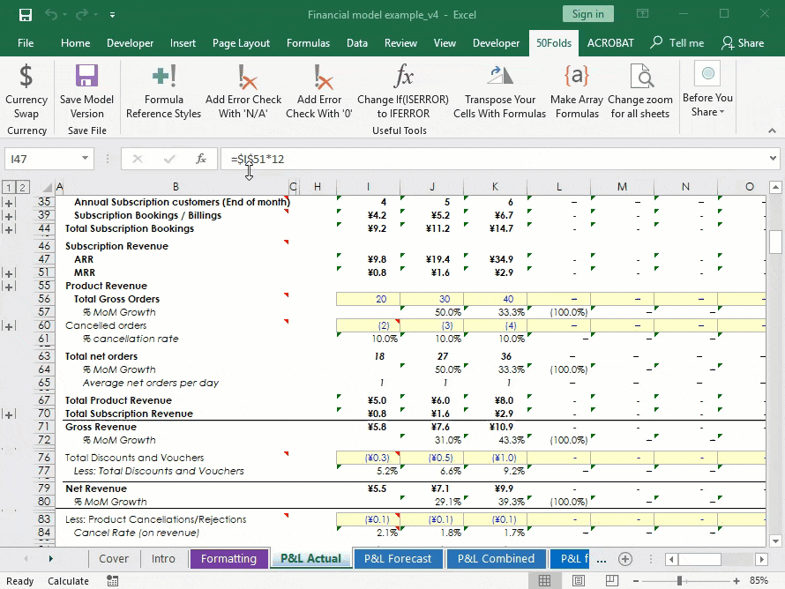Viewport: 785px width, 589px height.
Task: Click the Redo arrow icon
Action: [82, 14]
